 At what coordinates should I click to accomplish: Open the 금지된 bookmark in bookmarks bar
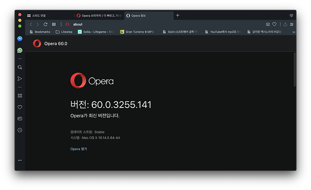pos(265,32)
